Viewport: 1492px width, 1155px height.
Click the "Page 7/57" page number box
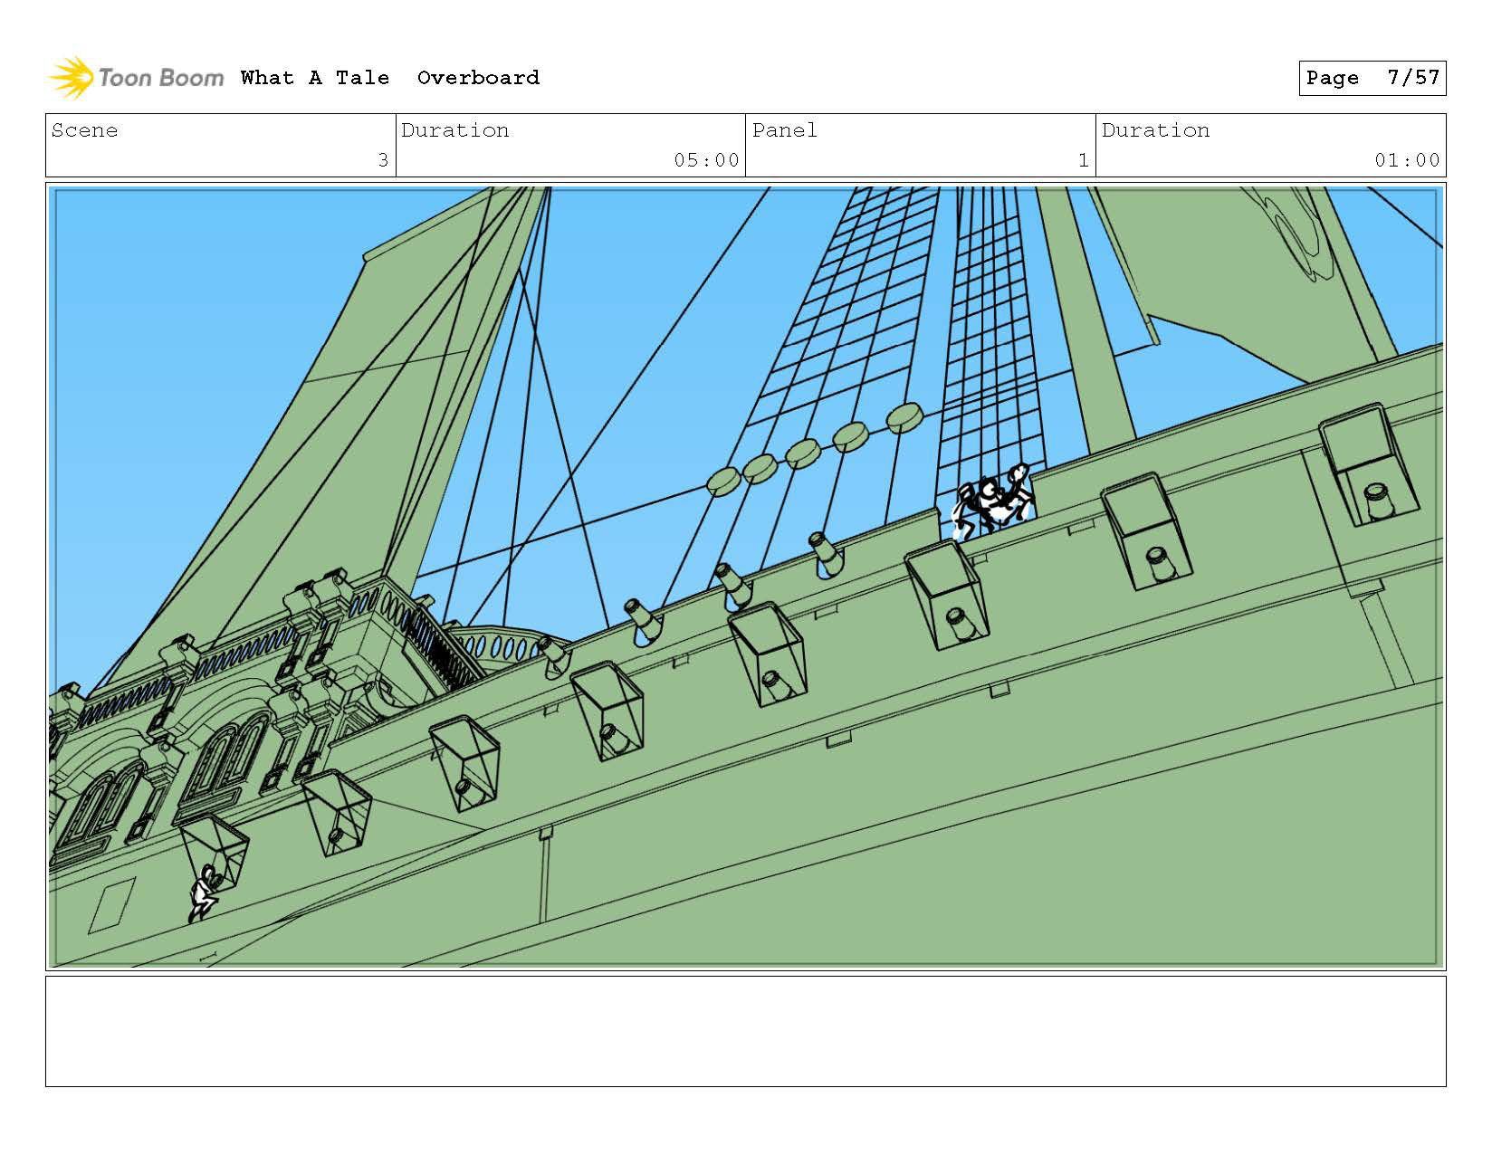click(1372, 78)
